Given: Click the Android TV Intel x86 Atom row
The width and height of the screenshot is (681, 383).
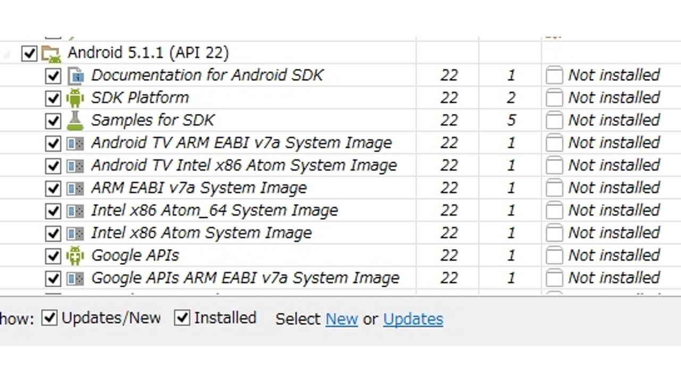Looking at the screenshot, I should pos(244,165).
